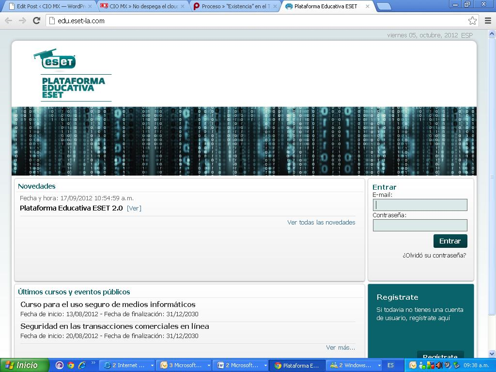Click the ESP language link at top
This screenshot has height=372, width=496.
point(467,35)
